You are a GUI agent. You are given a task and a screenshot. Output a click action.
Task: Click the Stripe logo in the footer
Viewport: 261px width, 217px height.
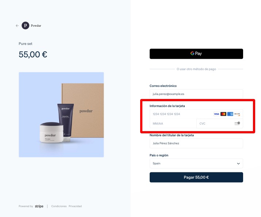39,206
